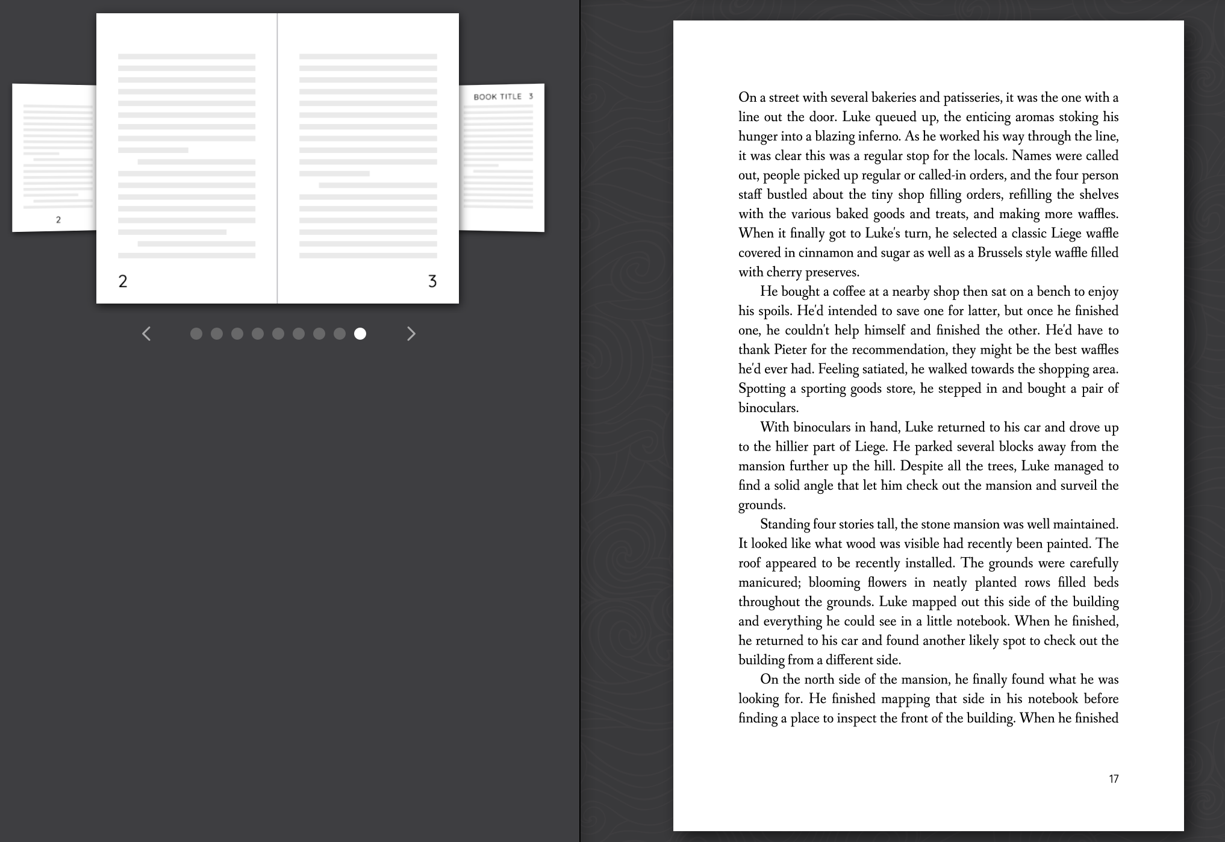Select the first carousel pagination dot
The height and width of the screenshot is (842, 1225).
196,334
